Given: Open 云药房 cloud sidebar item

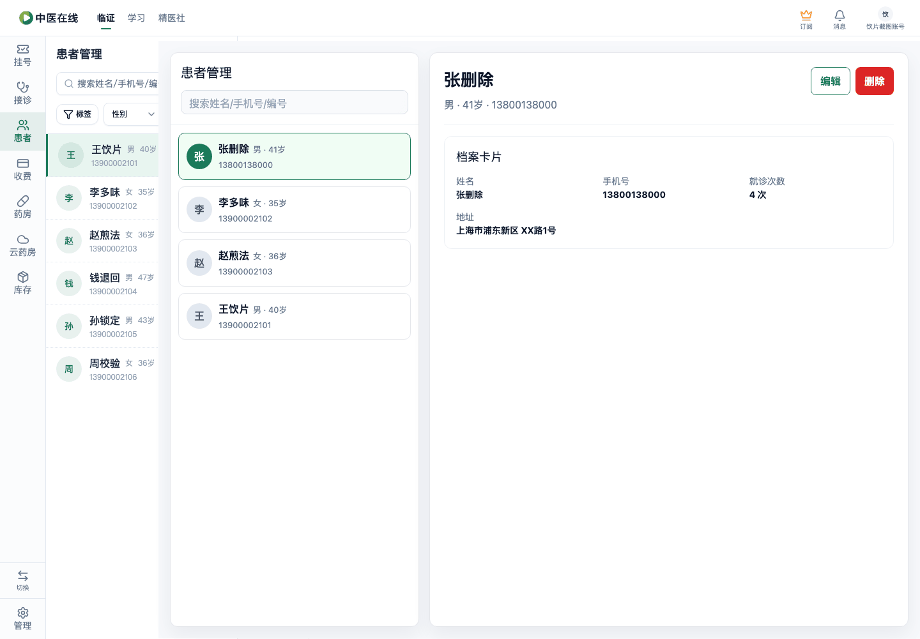Looking at the screenshot, I should click(x=22, y=245).
